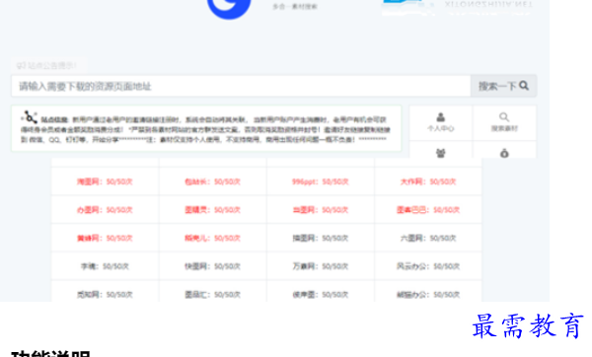592x357 pixels.
Task: Click the 黄蜂网 quota cell
Action: 105,238
